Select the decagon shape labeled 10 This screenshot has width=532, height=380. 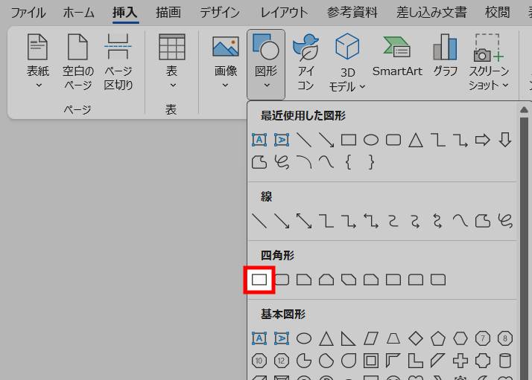click(259, 361)
